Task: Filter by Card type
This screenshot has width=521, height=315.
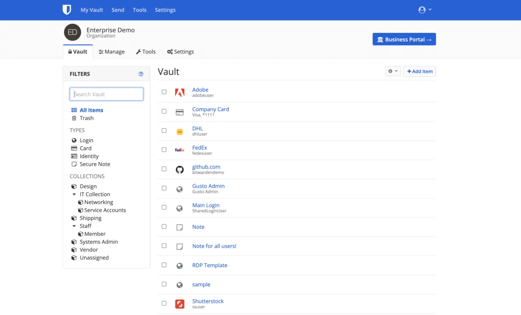Action: coord(85,149)
